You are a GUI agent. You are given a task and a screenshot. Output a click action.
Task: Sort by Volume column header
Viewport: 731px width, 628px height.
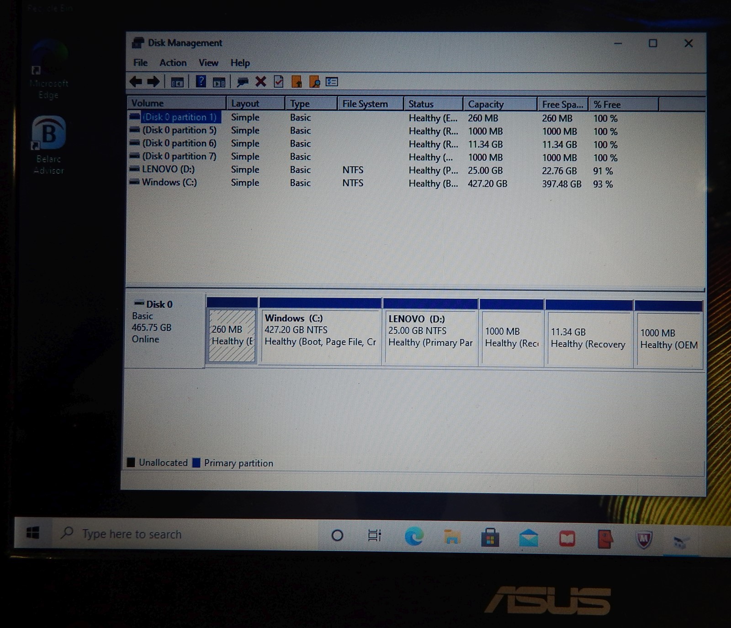coord(176,103)
